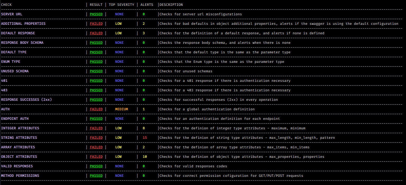The width and height of the screenshot is (406, 185).
Task: Click FAILED result for AUTH
Action: pos(96,109)
